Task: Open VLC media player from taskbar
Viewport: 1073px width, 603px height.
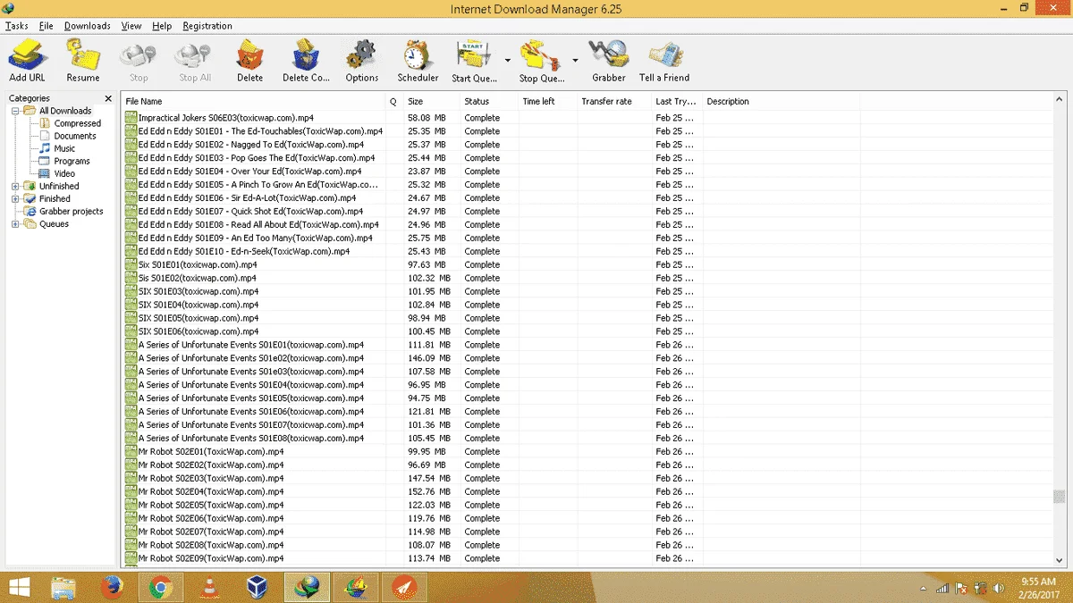Action: (208, 587)
